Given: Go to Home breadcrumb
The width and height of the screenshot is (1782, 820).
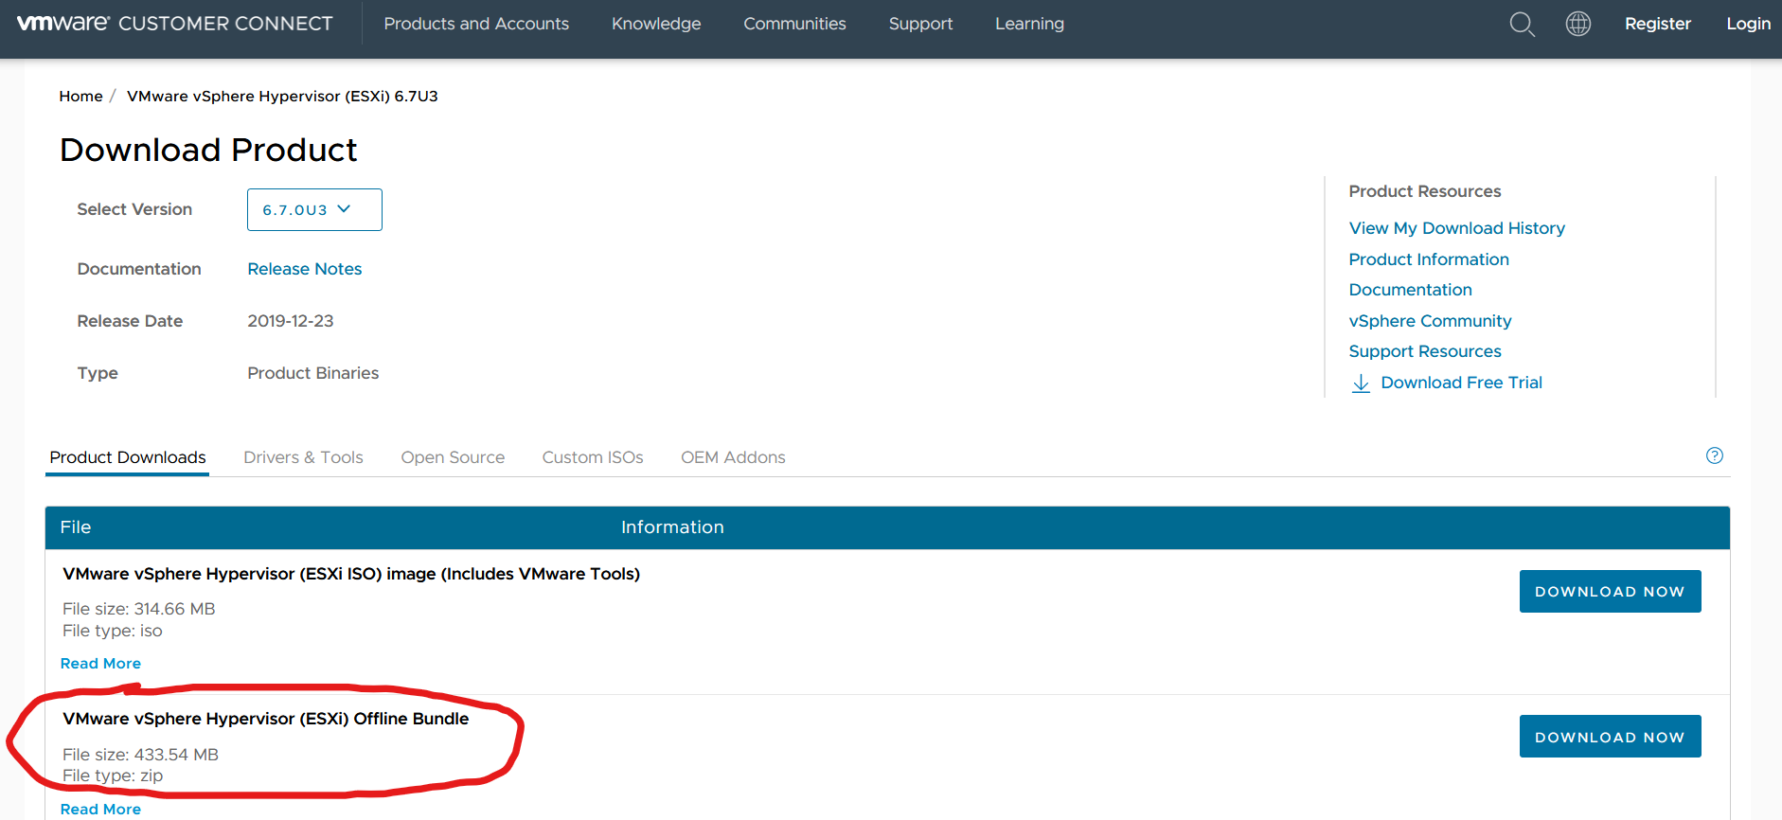Looking at the screenshot, I should [80, 96].
